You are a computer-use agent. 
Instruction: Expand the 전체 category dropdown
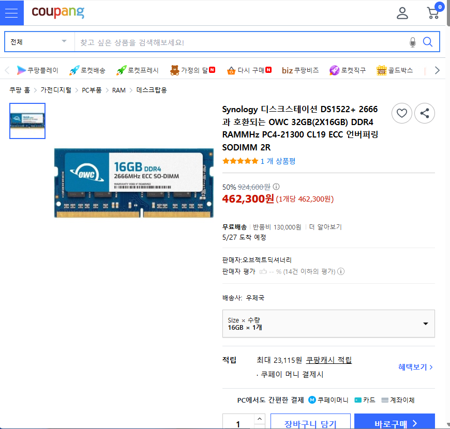(x=39, y=42)
